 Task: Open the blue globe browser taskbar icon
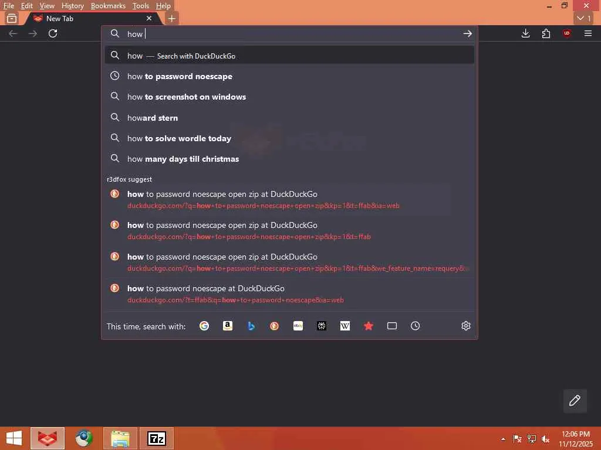pos(83,438)
